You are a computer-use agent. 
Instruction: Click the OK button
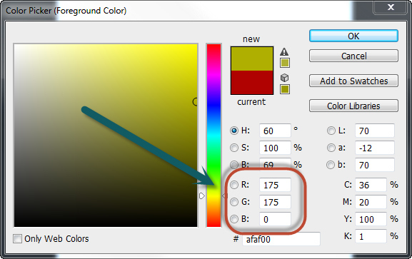pyautogui.click(x=353, y=36)
